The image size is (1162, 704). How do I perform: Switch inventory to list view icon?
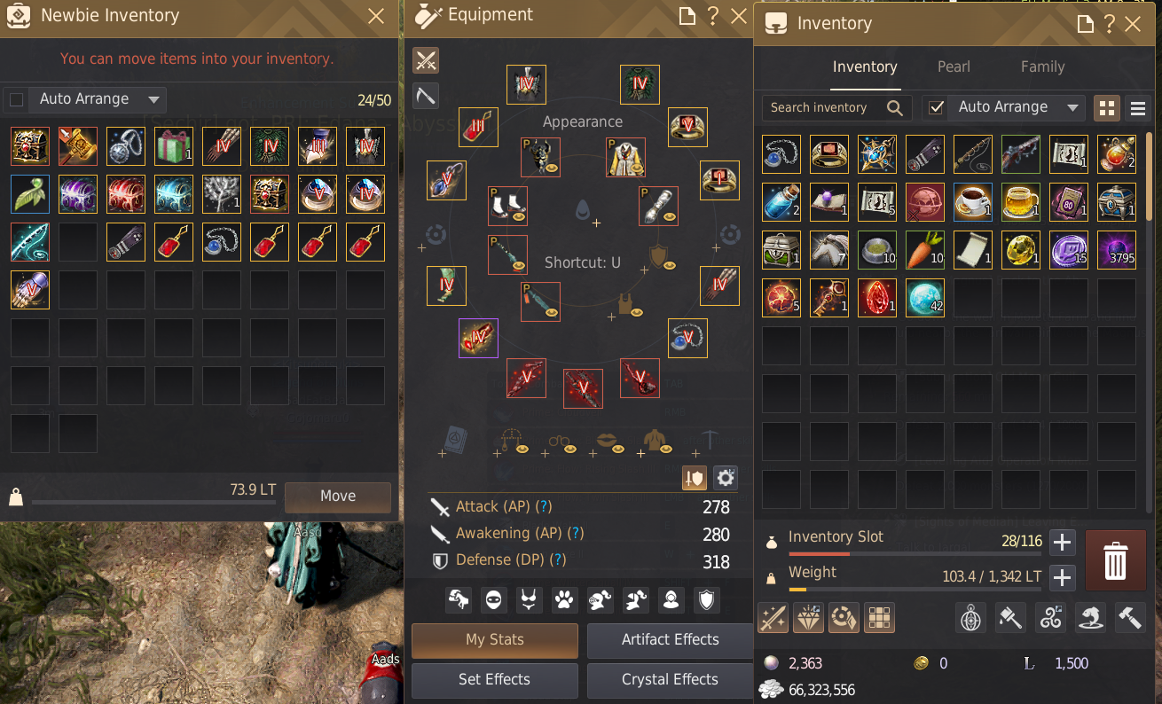point(1137,108)
